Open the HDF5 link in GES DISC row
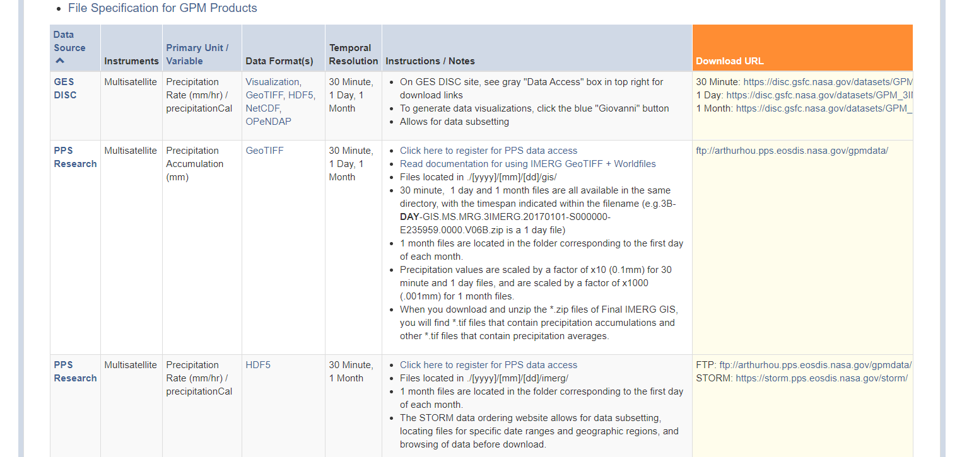Screen dimensions: 962x457 click(x=302, y=95)
